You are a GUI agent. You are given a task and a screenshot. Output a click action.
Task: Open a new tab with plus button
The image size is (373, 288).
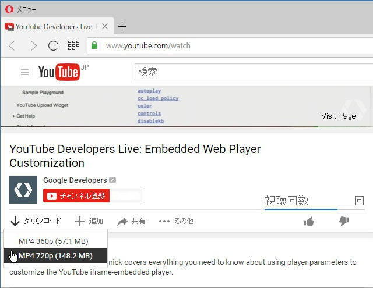point(122,26)
